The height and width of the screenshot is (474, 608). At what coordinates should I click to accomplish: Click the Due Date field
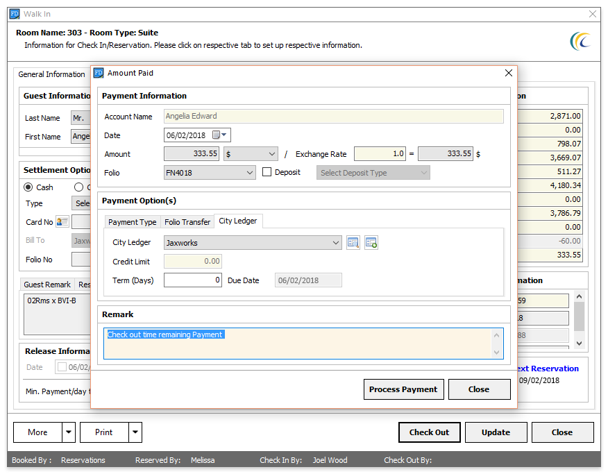(308, 280)
